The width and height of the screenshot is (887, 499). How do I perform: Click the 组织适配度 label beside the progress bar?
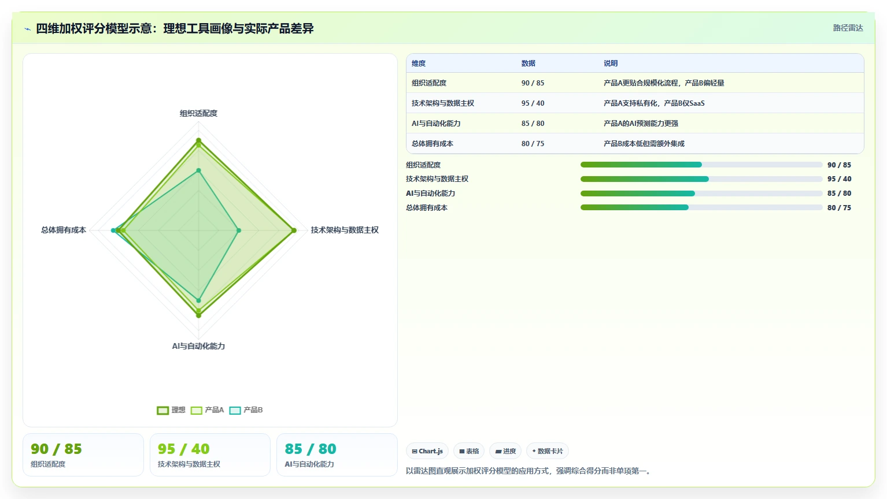click(423, 165)
